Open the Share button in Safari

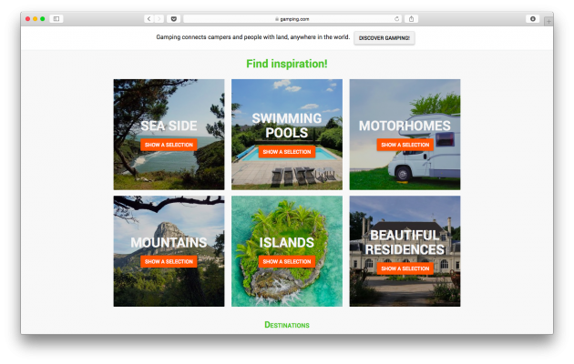pyautogui.click(x=411, y=18)
